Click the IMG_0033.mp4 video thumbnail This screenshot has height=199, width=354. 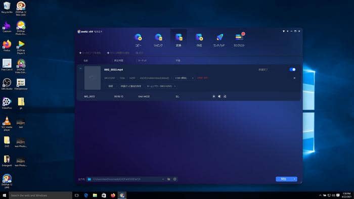(93, 78)
